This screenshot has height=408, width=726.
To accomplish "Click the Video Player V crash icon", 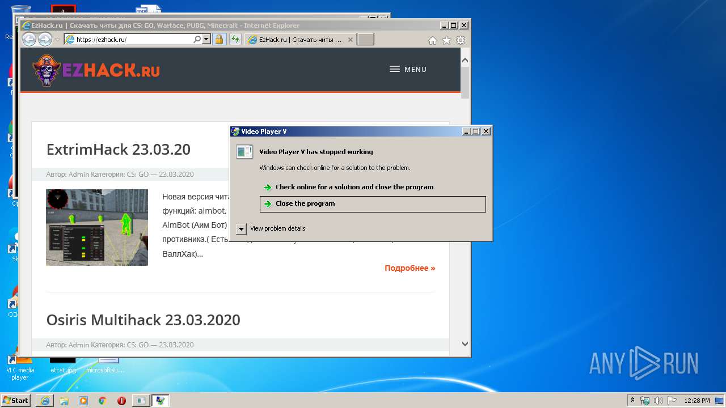I will (244, 152).
